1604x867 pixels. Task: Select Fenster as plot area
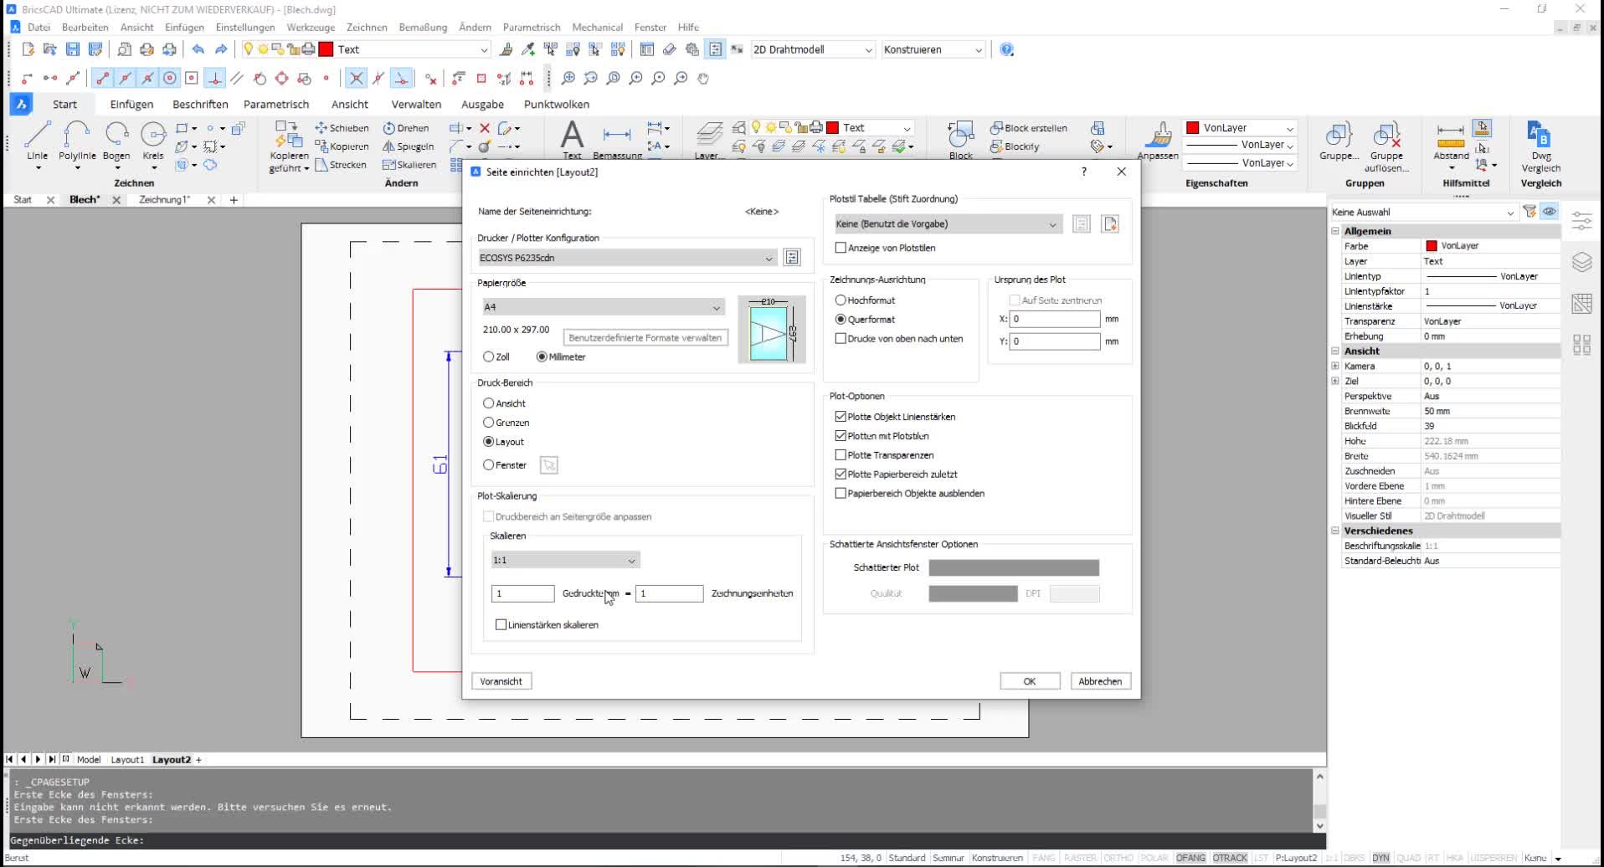pos(489,465)
